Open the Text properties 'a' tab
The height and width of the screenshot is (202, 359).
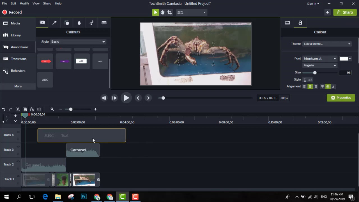(x=300, y=23)
